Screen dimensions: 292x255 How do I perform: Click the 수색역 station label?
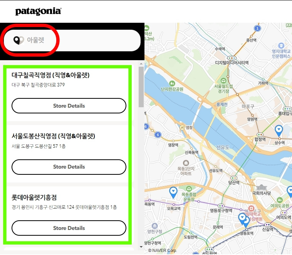pos(220,49)
